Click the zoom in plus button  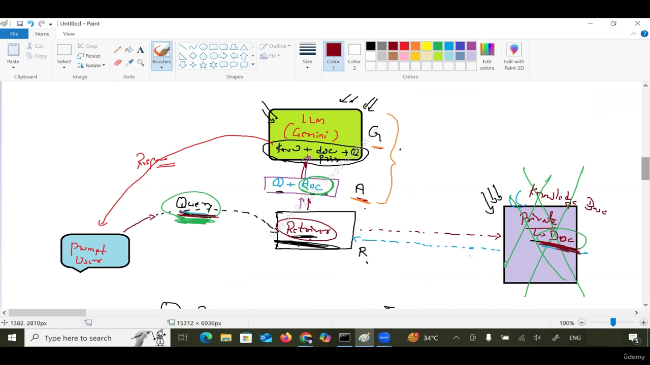click(643, 322)
